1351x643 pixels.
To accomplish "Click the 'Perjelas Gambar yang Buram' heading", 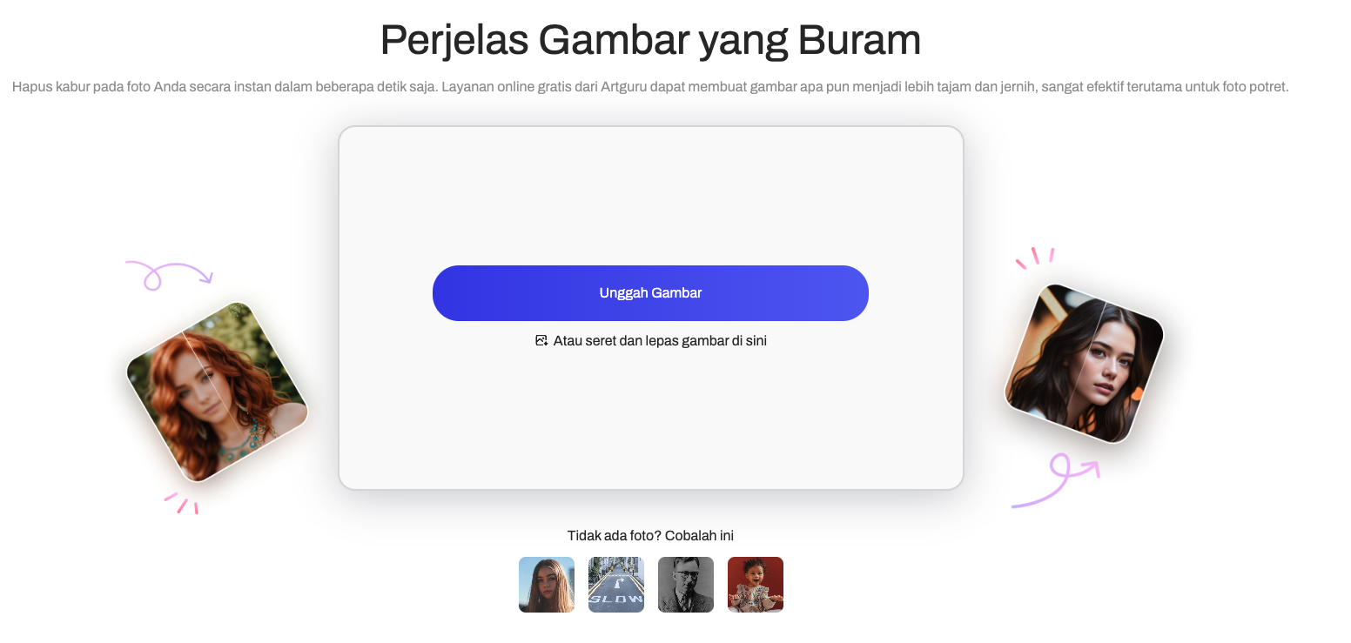I will pos(650,39).
